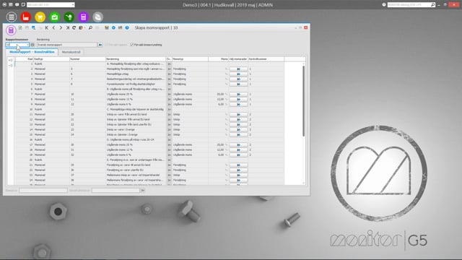462x260 pixels.
Task: Click the Nummer column header
Action: (x=87, y=59)
